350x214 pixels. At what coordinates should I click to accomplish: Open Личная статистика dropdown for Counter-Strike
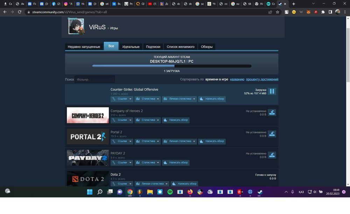pyautogui.click(x=180, y=99)
